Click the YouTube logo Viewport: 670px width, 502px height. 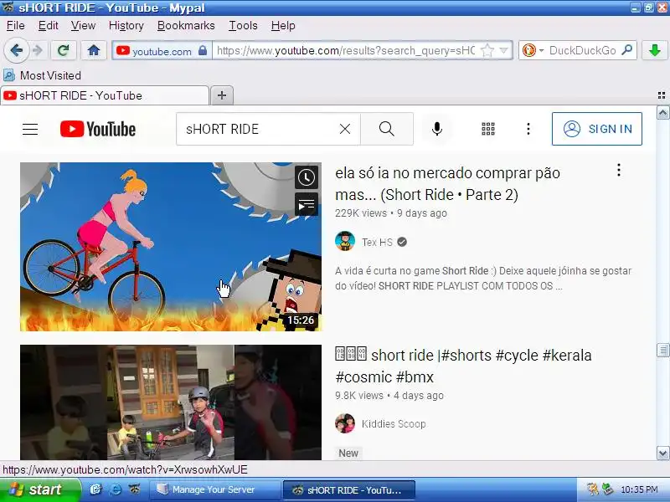98,129
